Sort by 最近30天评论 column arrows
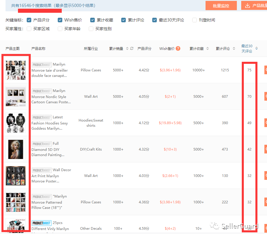 257,48
